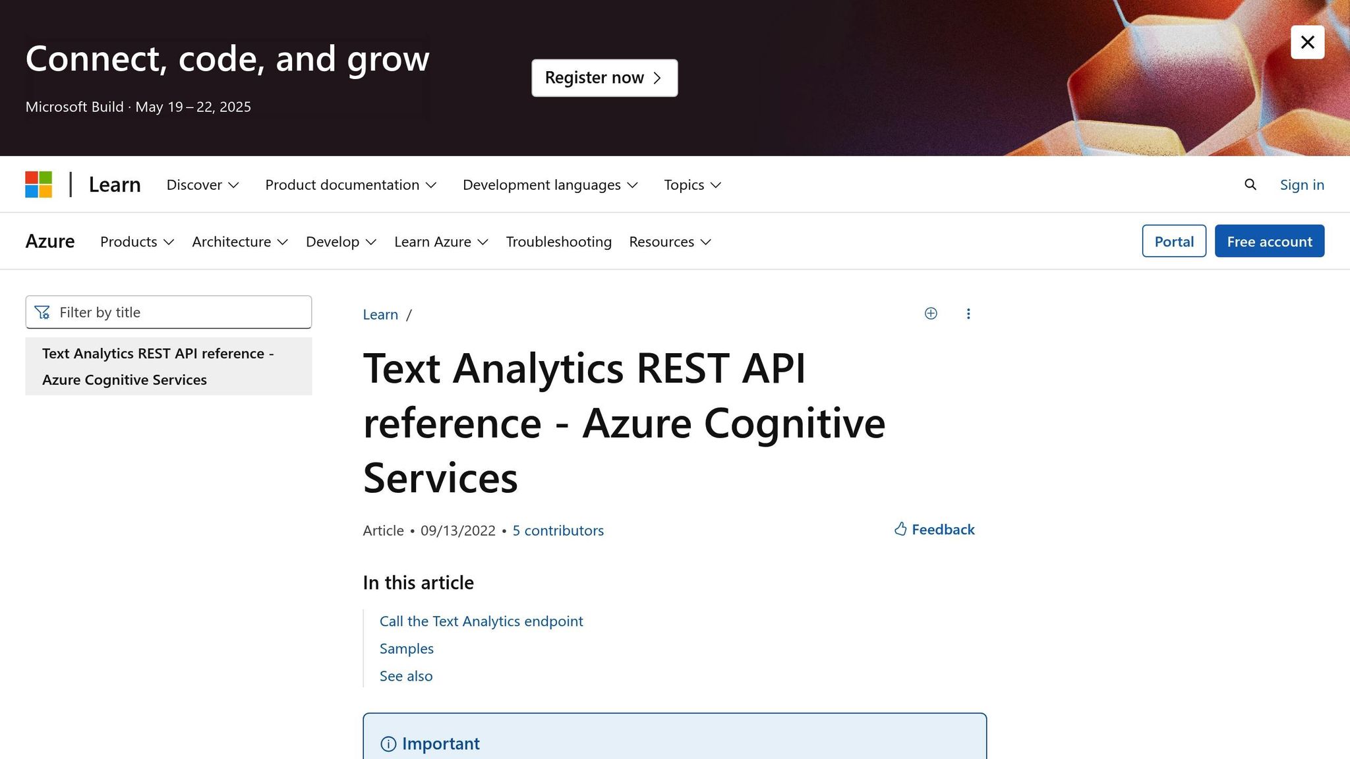Go to Troubleshooting
This screenshot has width=1350, height=759.
tap(558, 242)
